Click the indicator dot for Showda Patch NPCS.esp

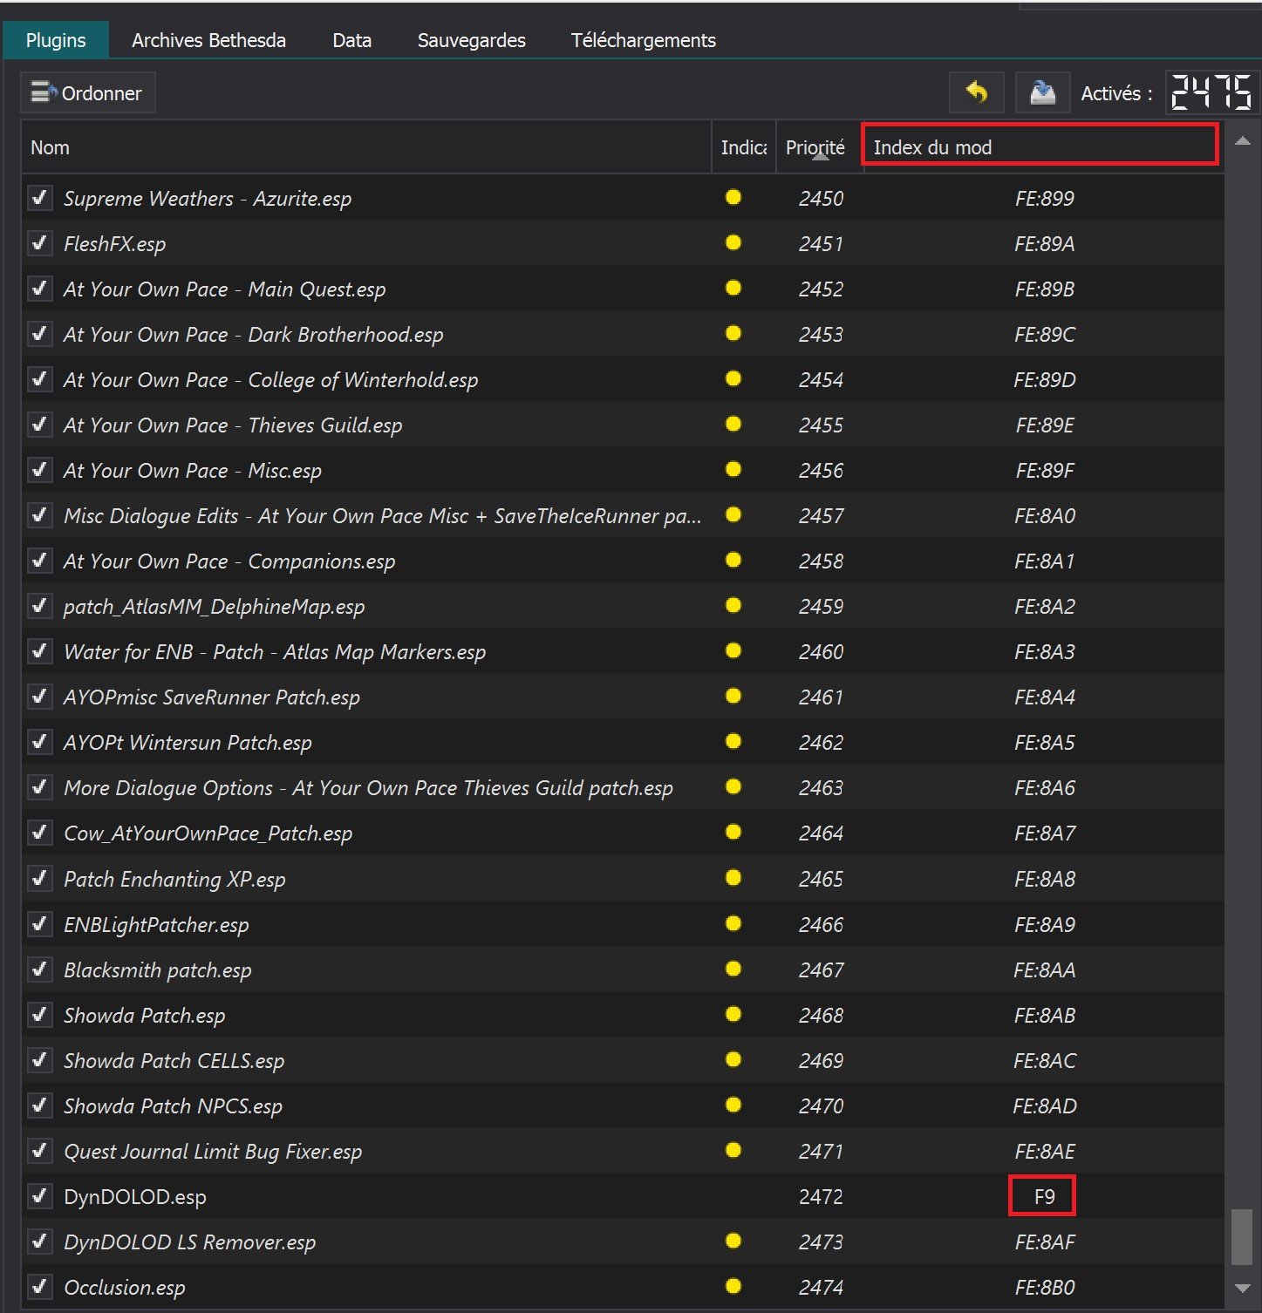coord(733,1105)
